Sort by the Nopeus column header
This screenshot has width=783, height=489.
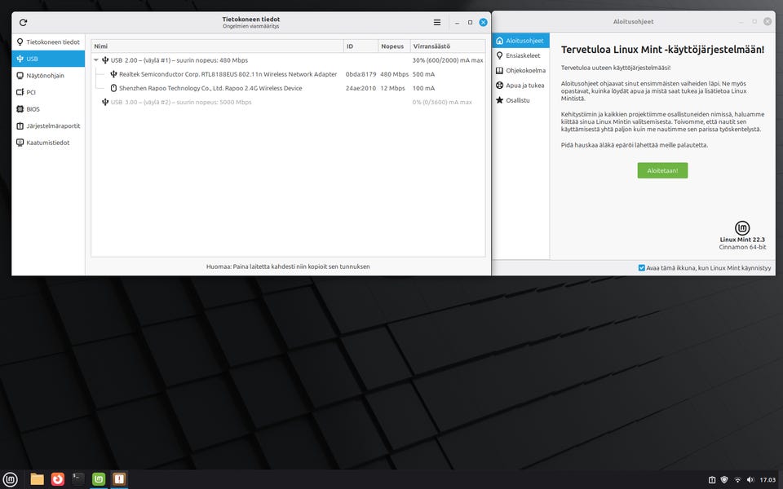pyautogui.click(x=394, y=46)
